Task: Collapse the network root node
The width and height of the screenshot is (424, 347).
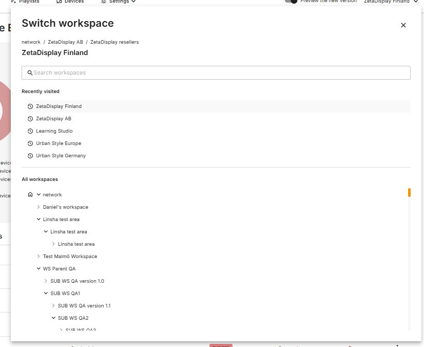Action: pyautogui.click(x=38, y=194)
